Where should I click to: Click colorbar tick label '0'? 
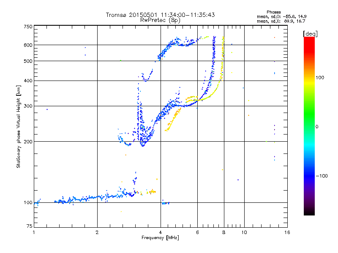(x=316, y=127)
